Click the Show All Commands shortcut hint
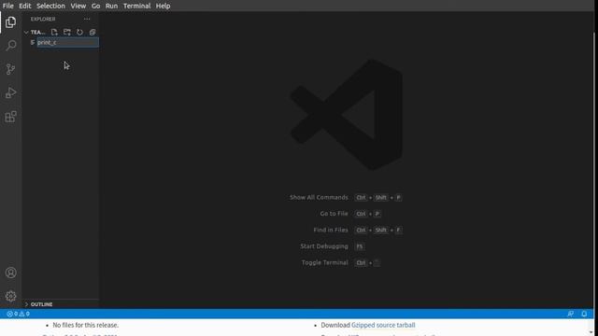The height and width of the screenshot is (336, 598). pyautogui.click(x=346, y=197)
